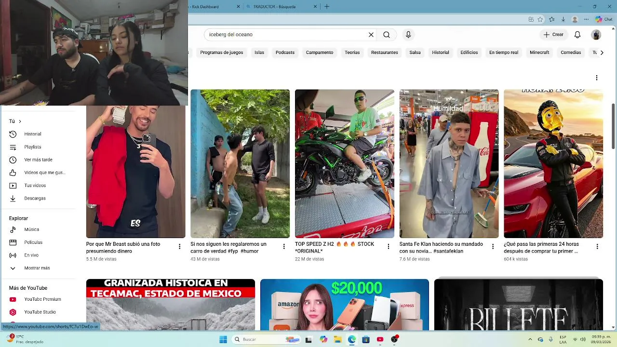Screen dimensions: 617x347
Task: Open 'En vivo' under Explorar
Action: click(x=38, y=255)
